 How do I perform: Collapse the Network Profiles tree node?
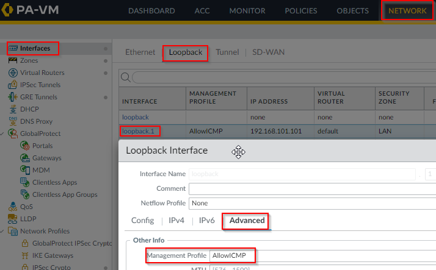tap(2, 231)
